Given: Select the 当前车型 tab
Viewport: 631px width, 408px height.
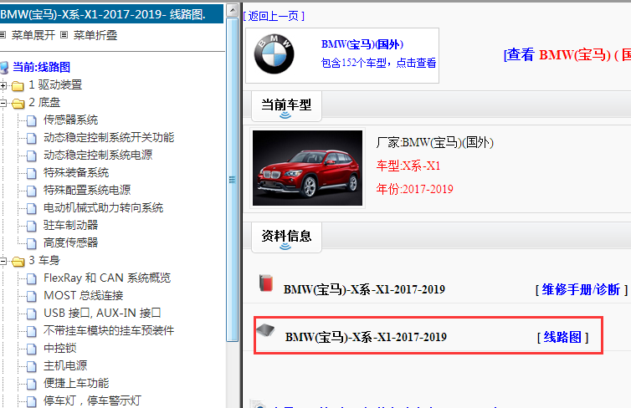Looking at the screenshot, I should point(286,106).
